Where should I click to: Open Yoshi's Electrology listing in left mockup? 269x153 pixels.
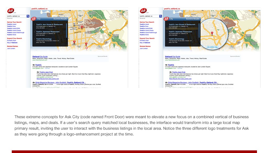click(44, 39)
